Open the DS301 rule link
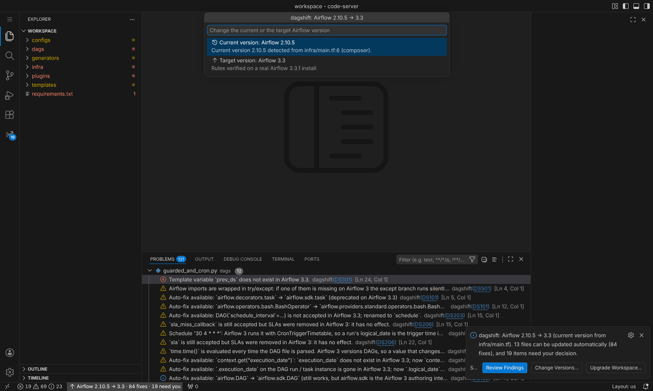This screenshot has width=653, height=391. click(x=342, y=279)
